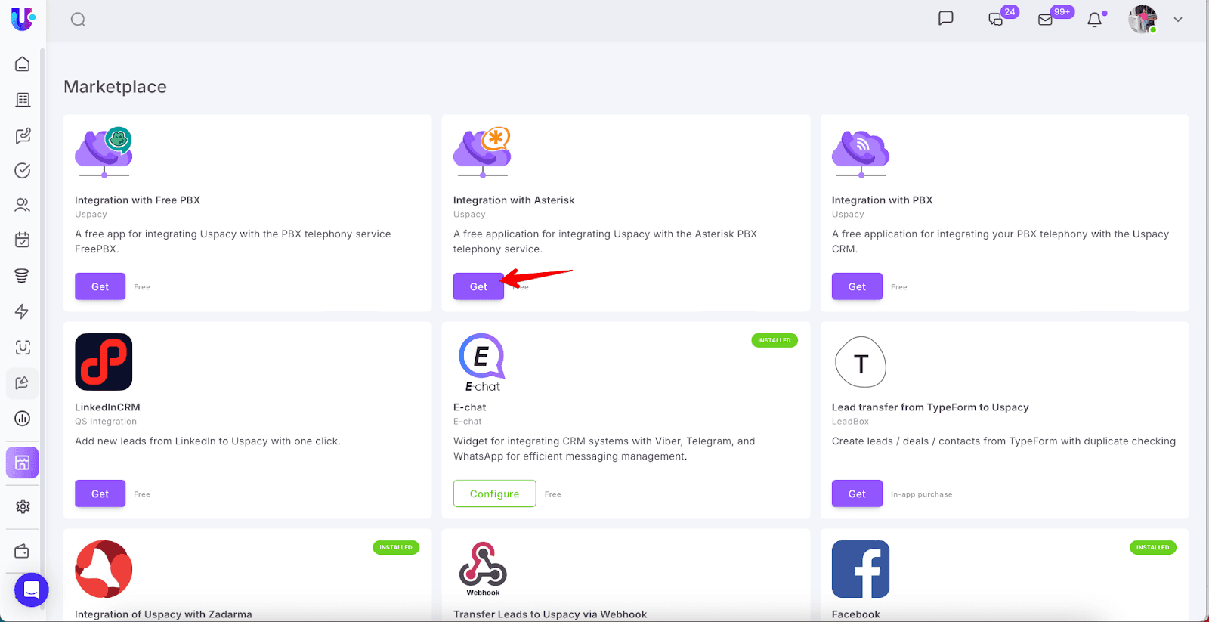Open the 'Integration with PBX' title
Screen dimensions: 1209x622
coord(882,200)
